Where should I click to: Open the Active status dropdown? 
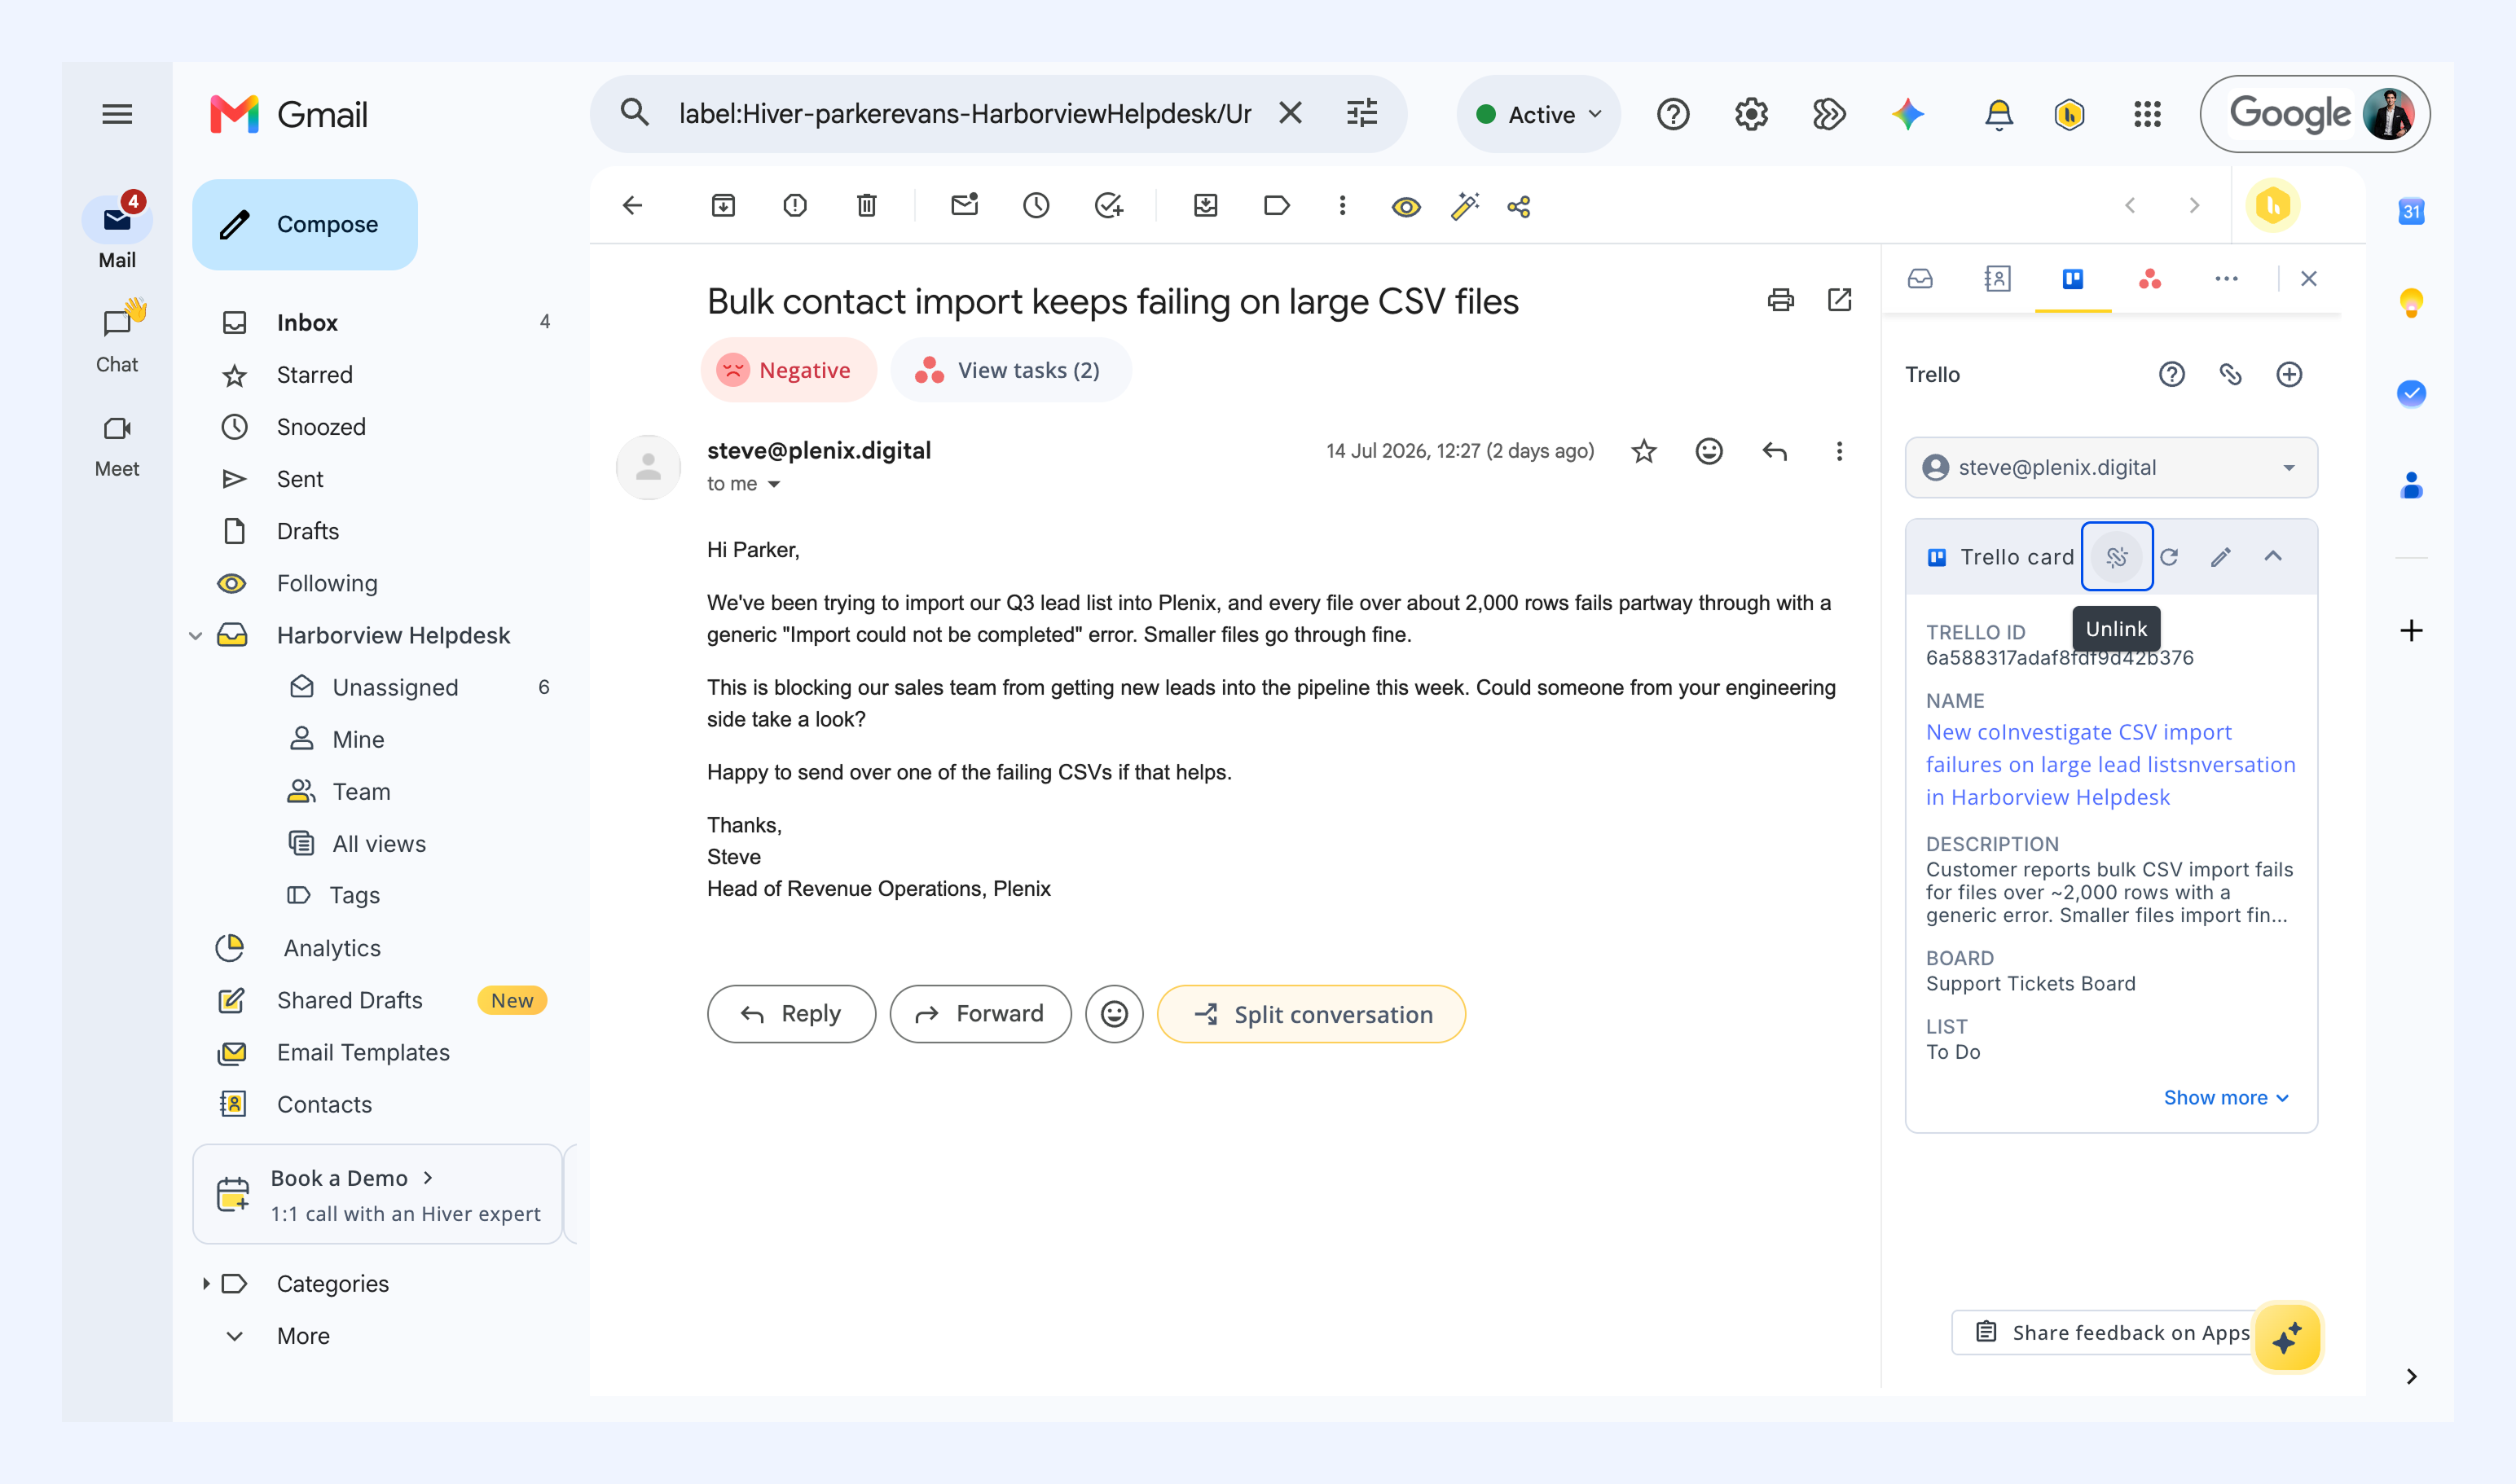1538,114
